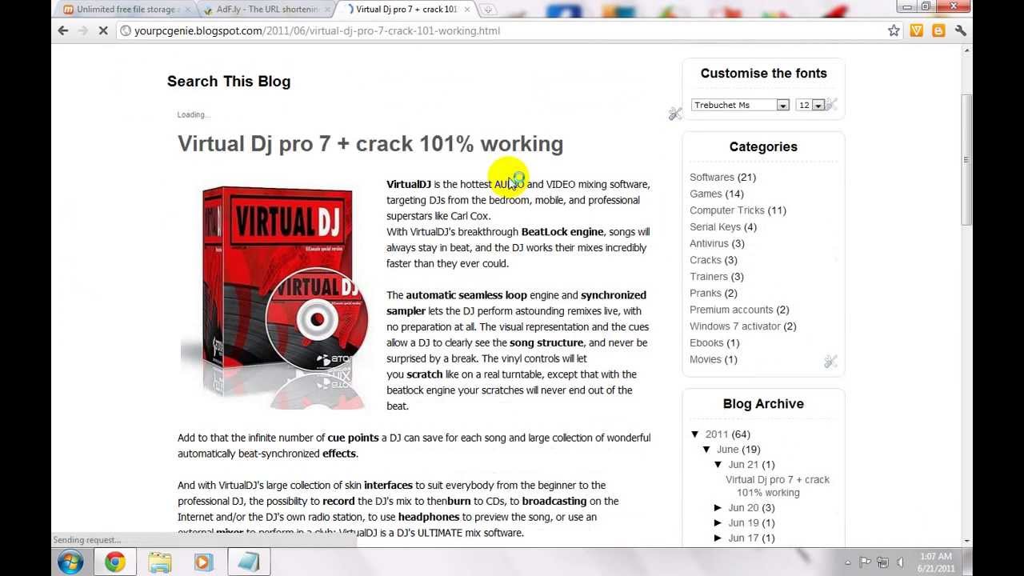Open a new tab with the plus button

point(487,10)
